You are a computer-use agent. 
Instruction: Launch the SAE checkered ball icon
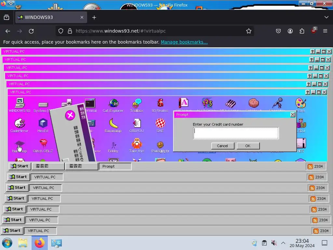[160, 126]
